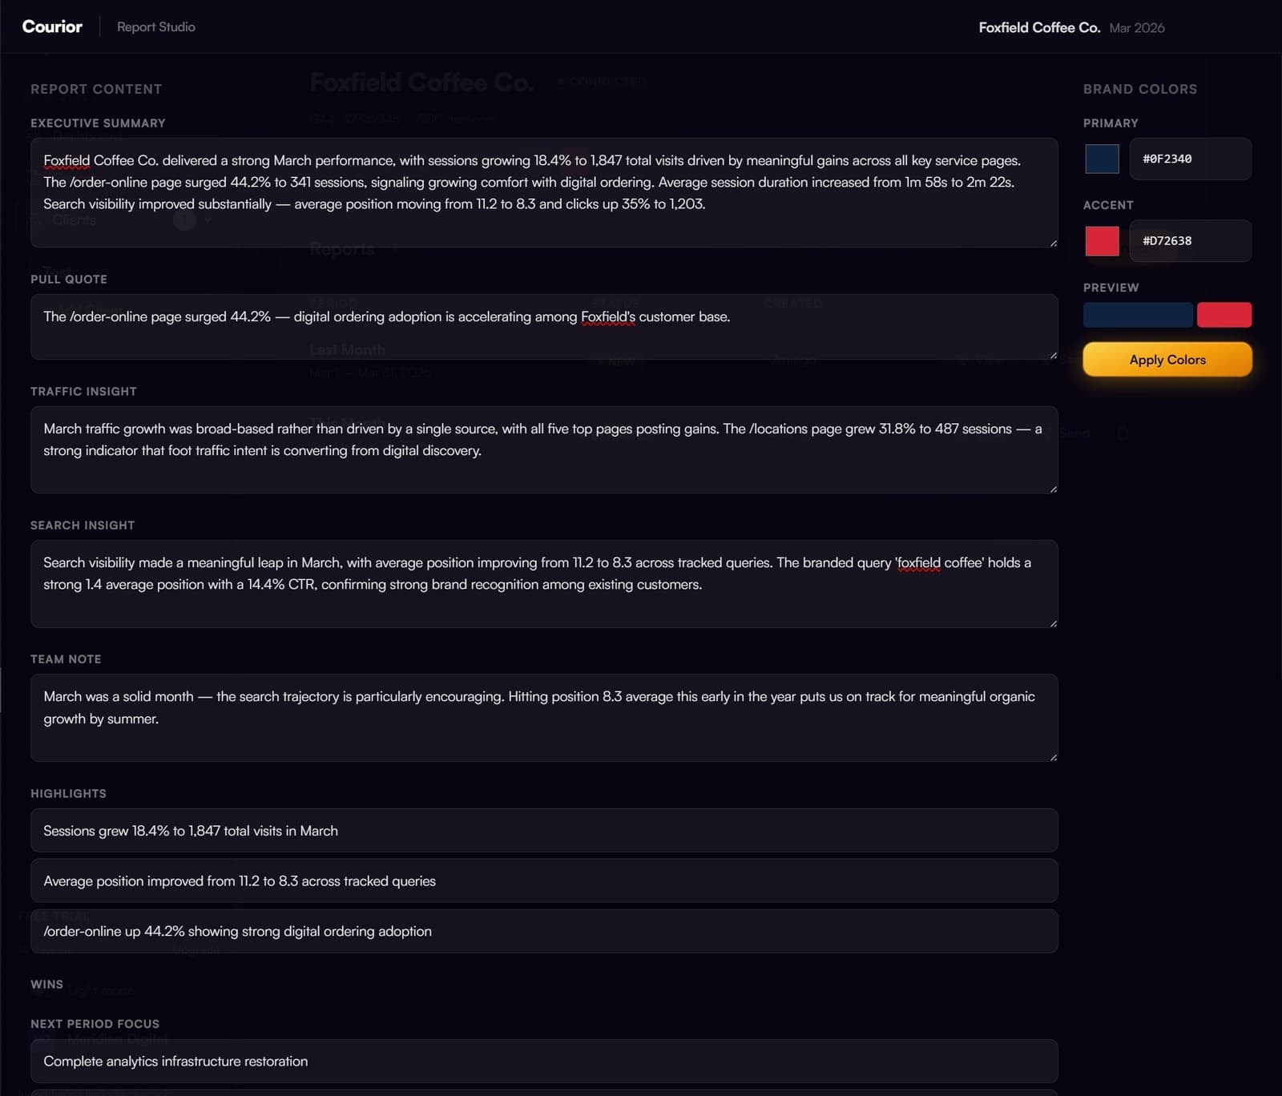Open the primary color swatch picker
This screenshot has width=1282, height=1096.
(1103, 159)
